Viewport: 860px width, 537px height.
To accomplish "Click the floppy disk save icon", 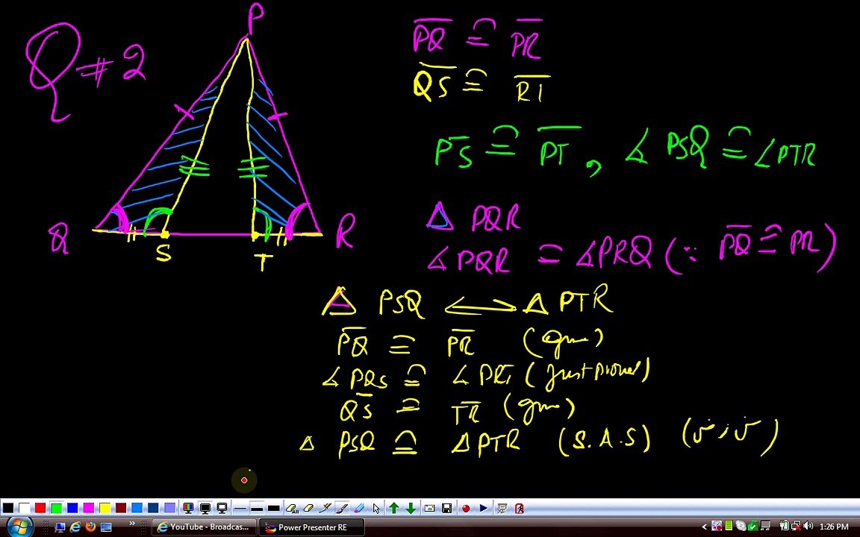I will (x=446, y=509).
